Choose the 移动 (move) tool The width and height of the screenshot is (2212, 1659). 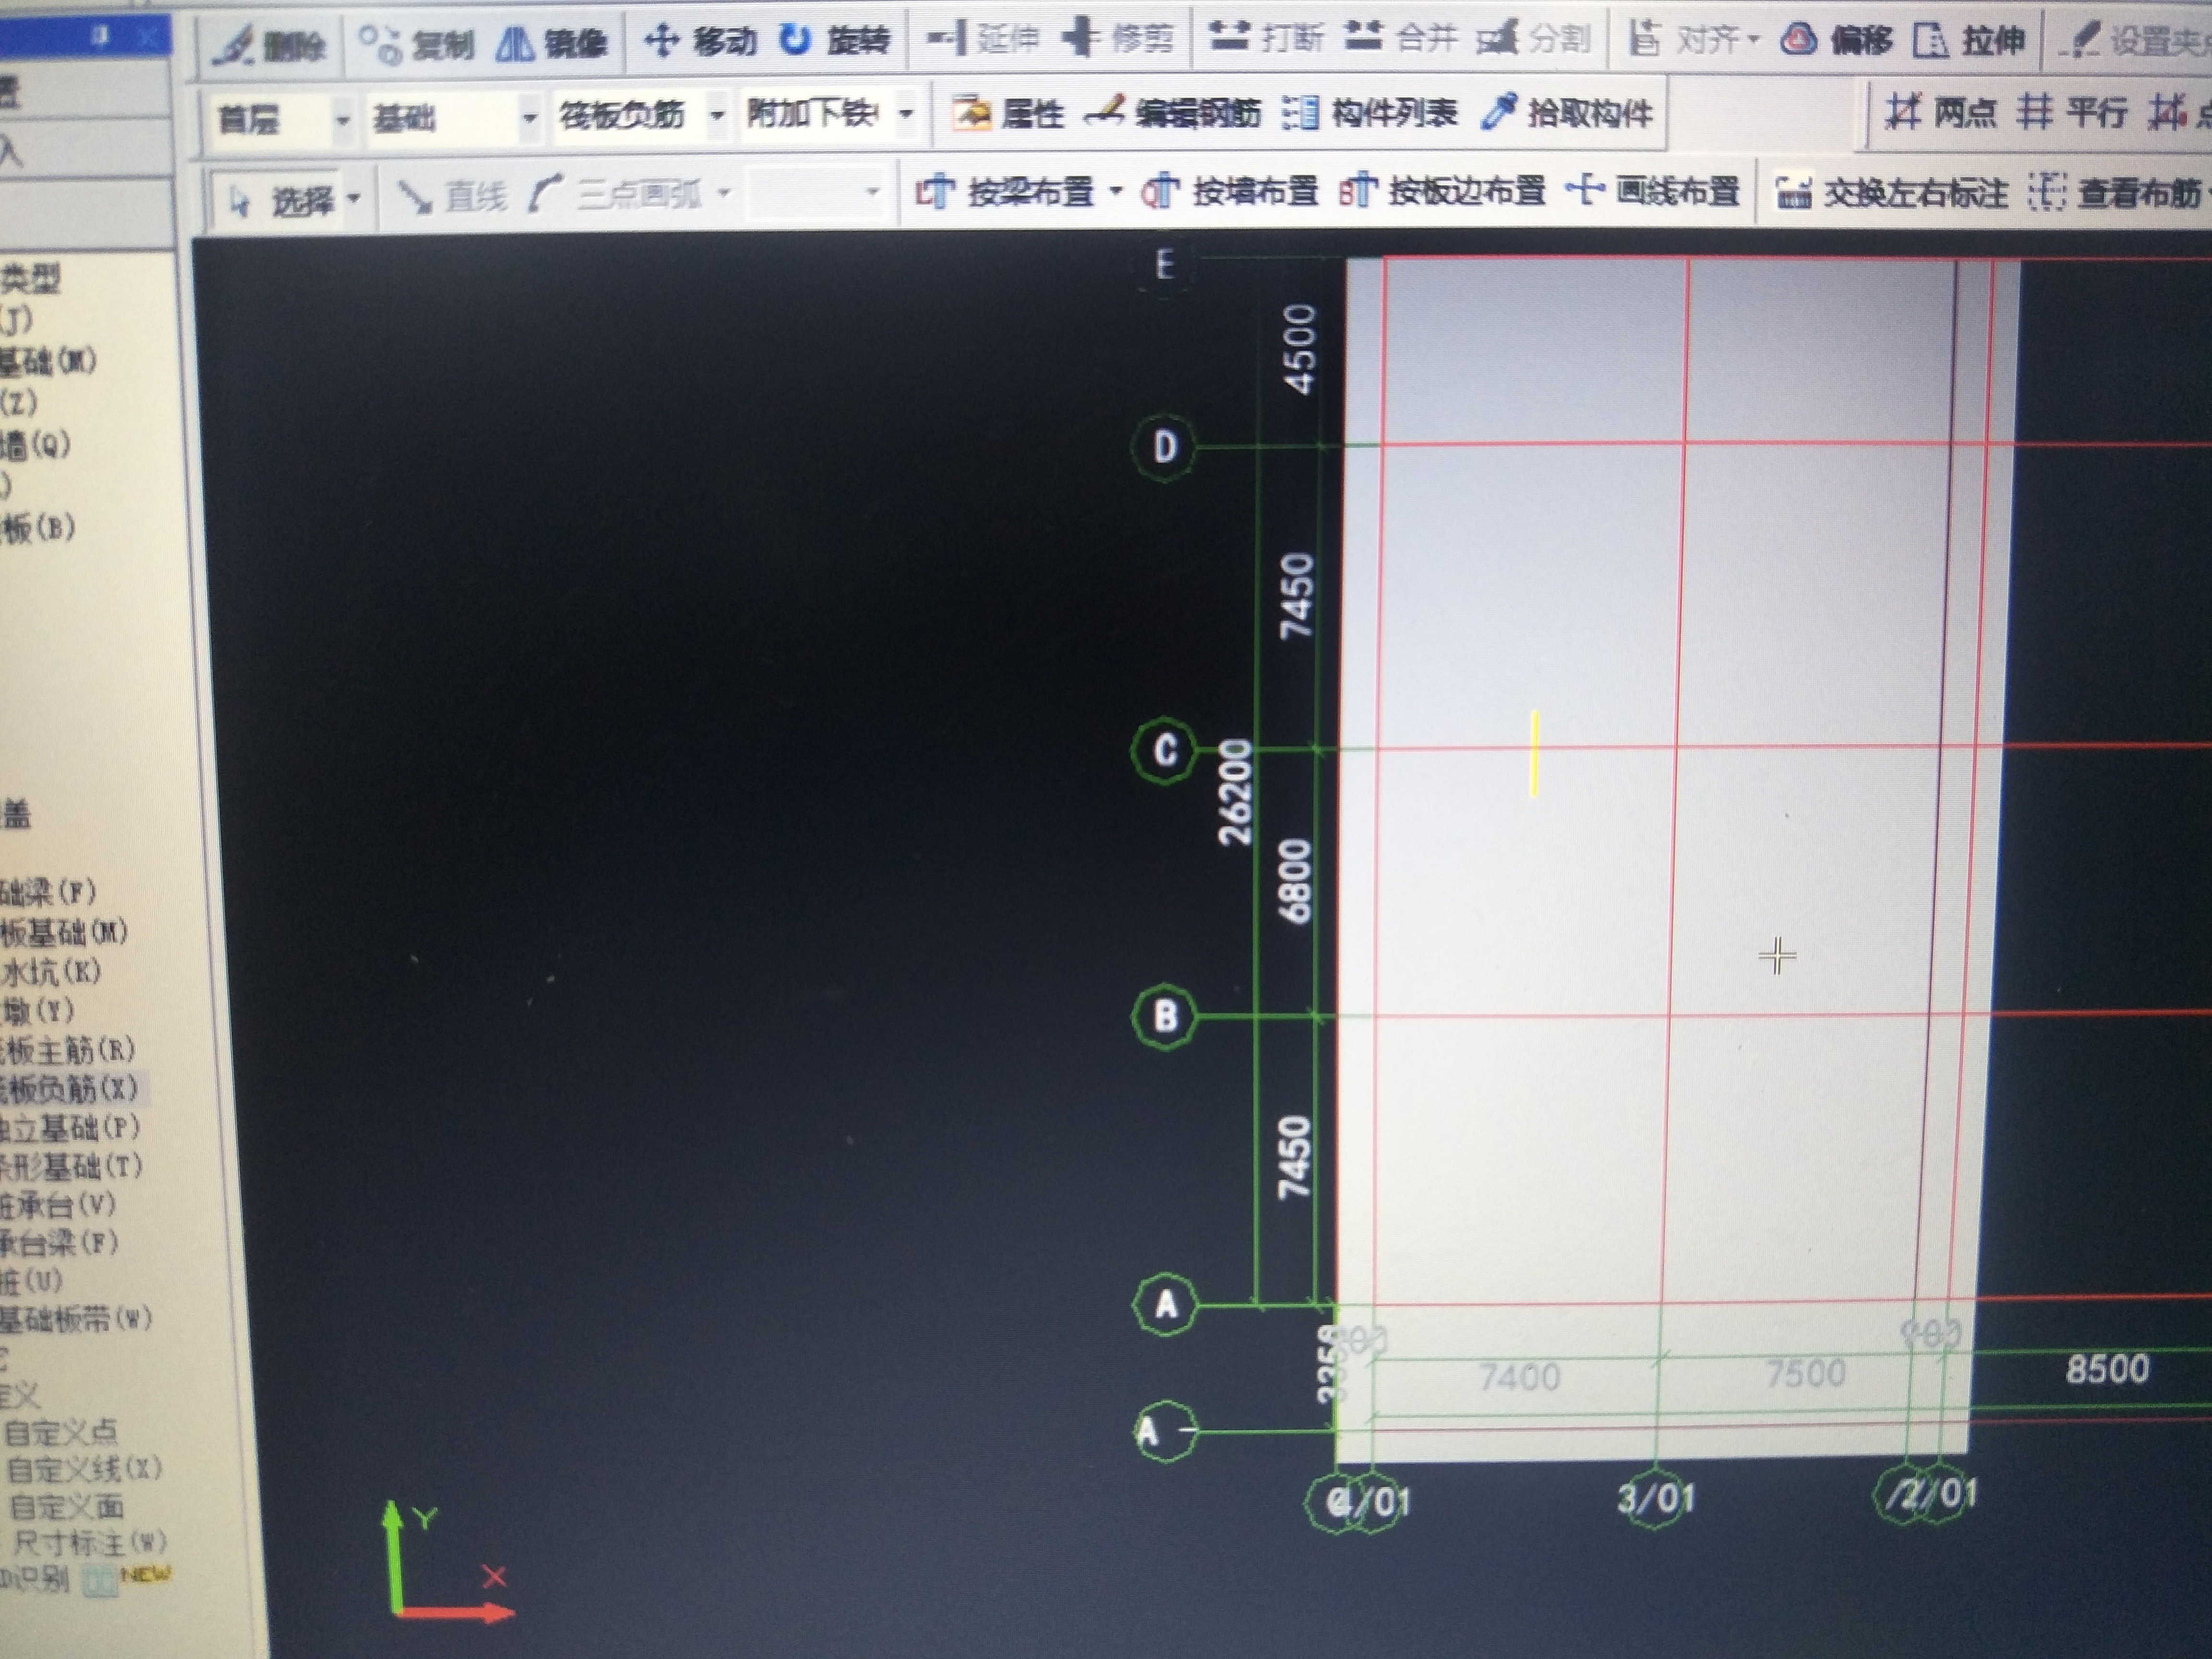click(700, 41)
